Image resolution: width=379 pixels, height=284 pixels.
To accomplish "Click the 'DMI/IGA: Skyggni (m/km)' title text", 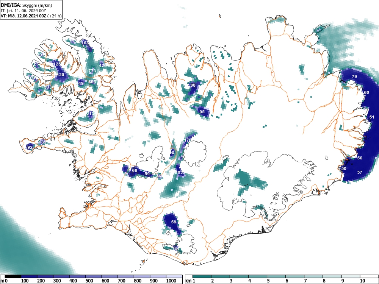I will tap(27, 5).
